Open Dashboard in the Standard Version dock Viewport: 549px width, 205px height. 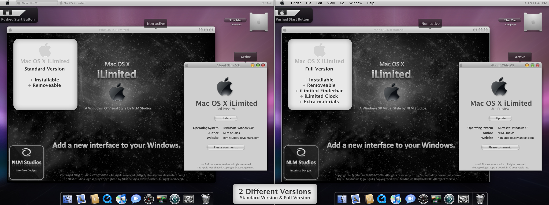click(x=149, y=199)
